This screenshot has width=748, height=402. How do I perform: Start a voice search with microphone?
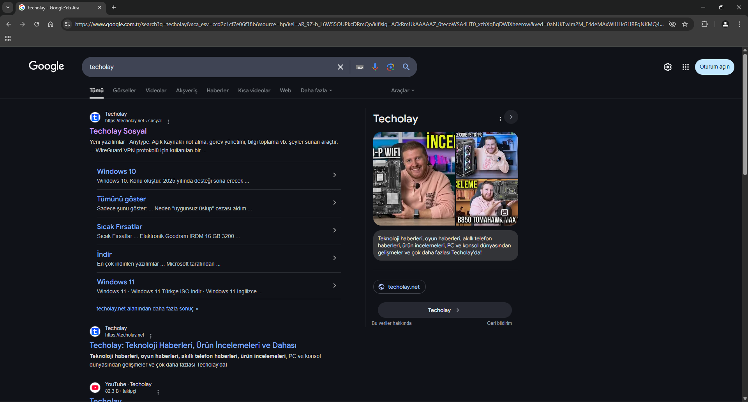pos(375,67)
